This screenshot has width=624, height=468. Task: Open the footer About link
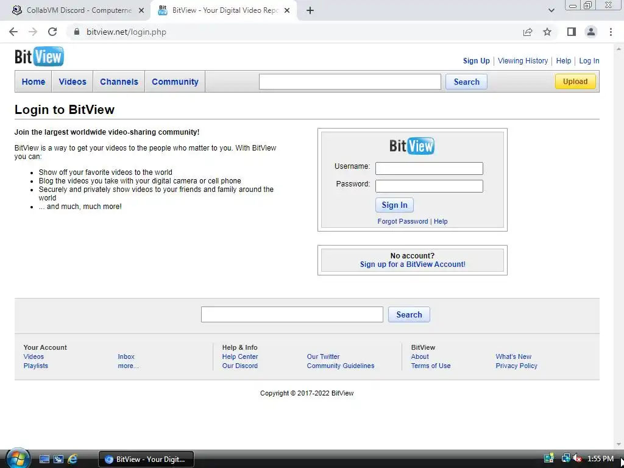420,356
